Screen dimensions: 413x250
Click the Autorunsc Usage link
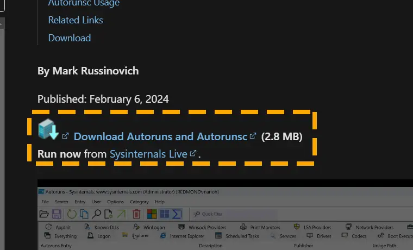click(84, 3)
